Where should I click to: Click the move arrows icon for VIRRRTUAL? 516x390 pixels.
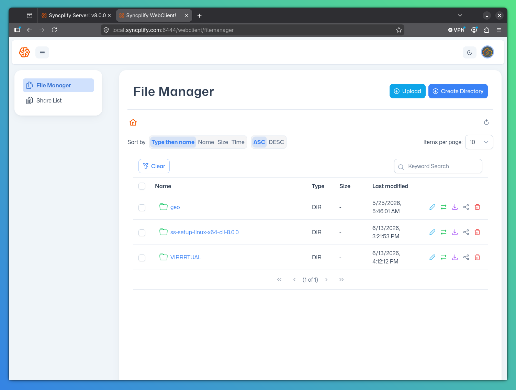coord(444,257)
